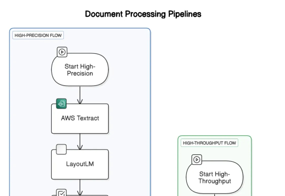Click the HIGH-THROUGHPUT FLOW label
This screenshot has height=196, width=285.
tap(210, 143)
